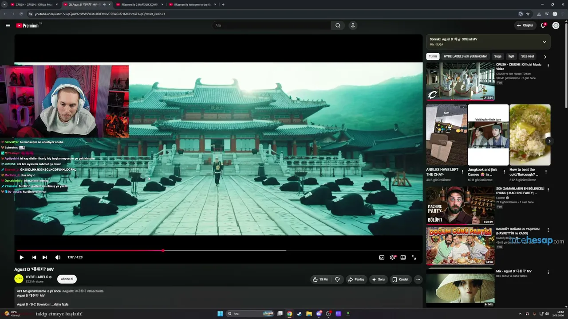The width and height of the screenshot is (568, 319).
Task: Open options for How to beat cold short
Action: coord(546,172)
